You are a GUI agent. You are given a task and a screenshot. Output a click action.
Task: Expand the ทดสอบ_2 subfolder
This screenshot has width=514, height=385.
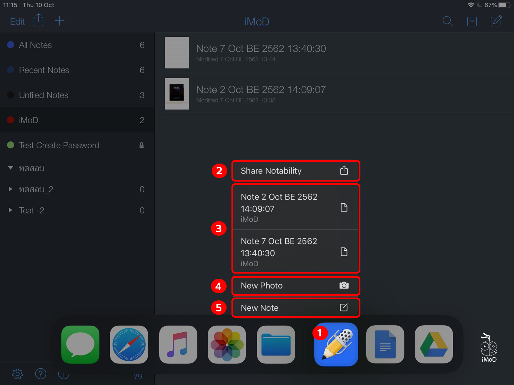click(x=9, y=189)
